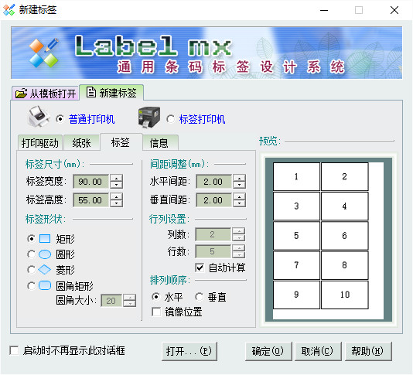Screen dimensions: 413x375
Task: Choose the 圆形 shape radio button
Action: click(32, 254)
